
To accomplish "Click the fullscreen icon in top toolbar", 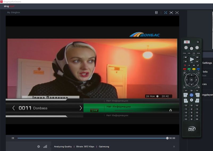I will click(x=177, y=13).
